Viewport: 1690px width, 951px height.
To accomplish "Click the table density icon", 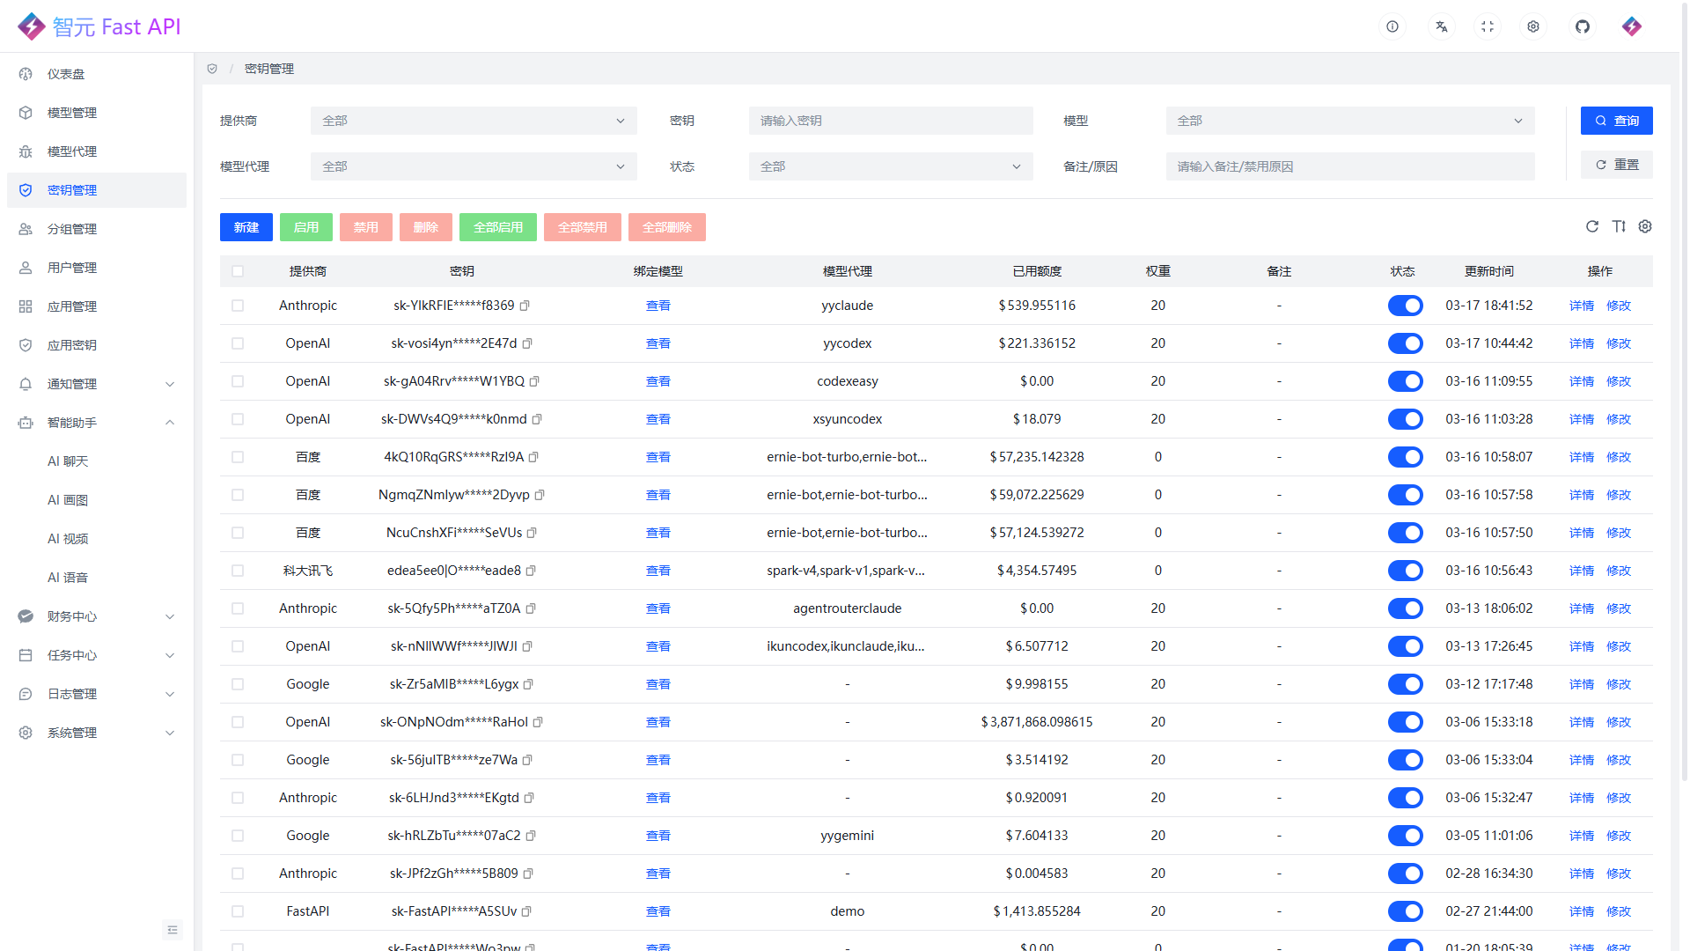I will pos(1618,227).
